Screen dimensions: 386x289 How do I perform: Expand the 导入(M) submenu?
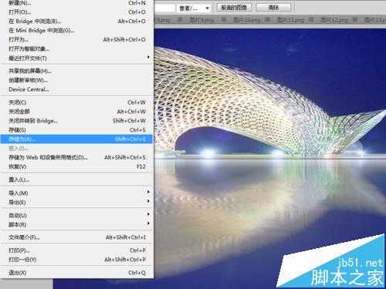point(76,193)
